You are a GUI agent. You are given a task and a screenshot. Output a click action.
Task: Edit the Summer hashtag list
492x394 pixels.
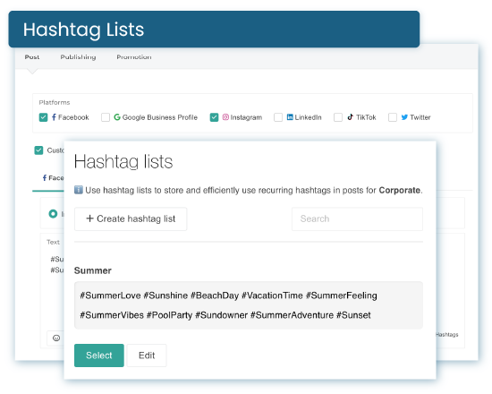147,355
